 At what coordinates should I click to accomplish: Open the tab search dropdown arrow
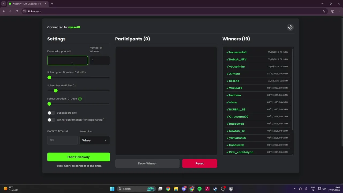point(3,3)
